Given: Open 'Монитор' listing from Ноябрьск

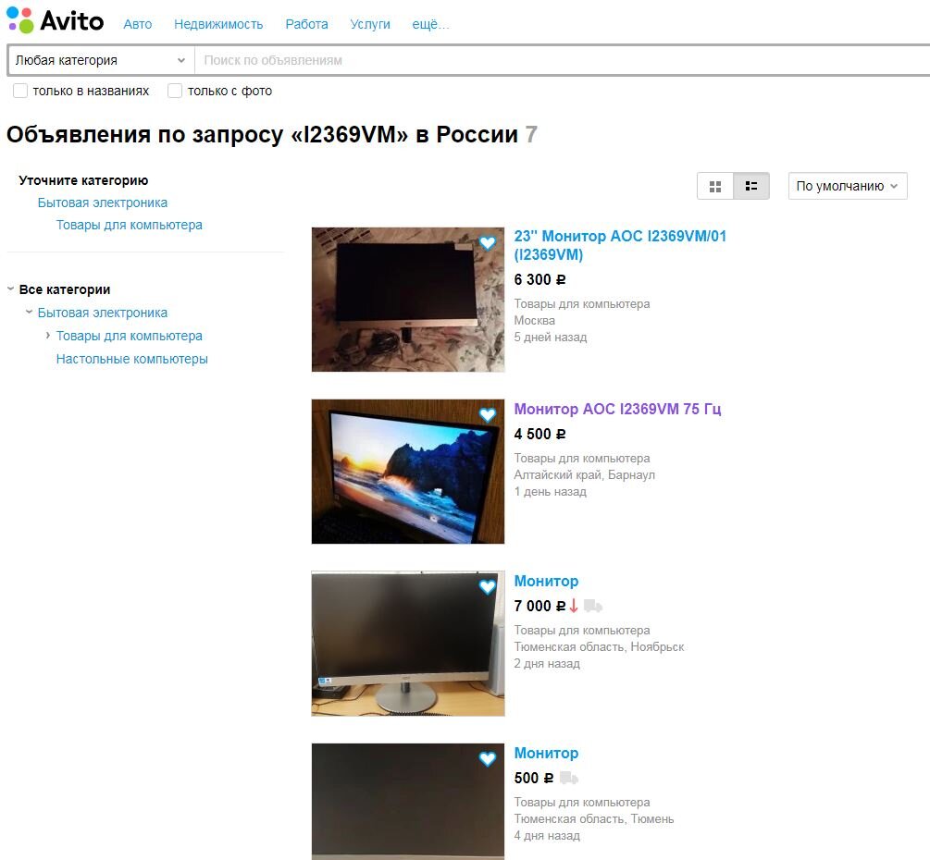Looking at the screenshot, I should (x=546, y=581).
